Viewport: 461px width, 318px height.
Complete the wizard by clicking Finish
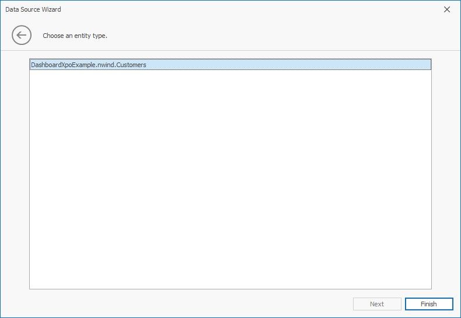(x=428, y=304)
